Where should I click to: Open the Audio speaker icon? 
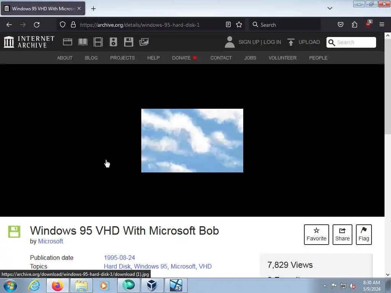[113, 42]
